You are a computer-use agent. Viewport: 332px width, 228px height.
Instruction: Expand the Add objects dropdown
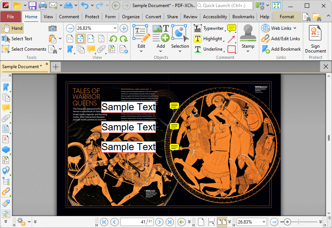pos(161,51)
